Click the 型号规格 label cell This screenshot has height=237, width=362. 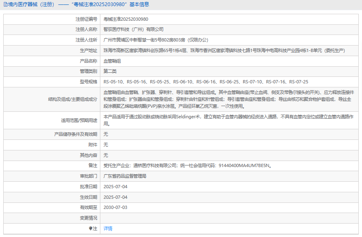pyautogui.click(x=52, y=82)
